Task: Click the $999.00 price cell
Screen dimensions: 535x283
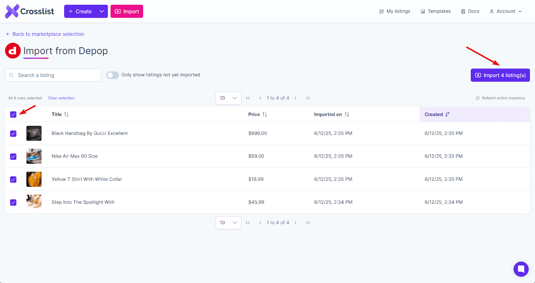Action: point(258,133)
